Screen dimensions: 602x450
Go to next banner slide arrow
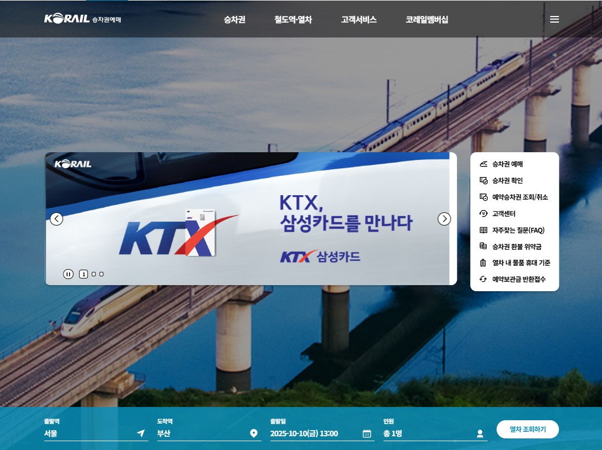click(444, 219)
